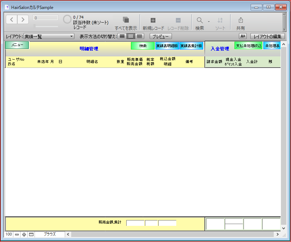
Task: Click the ユーザNo column header
Action: point(16,60)
